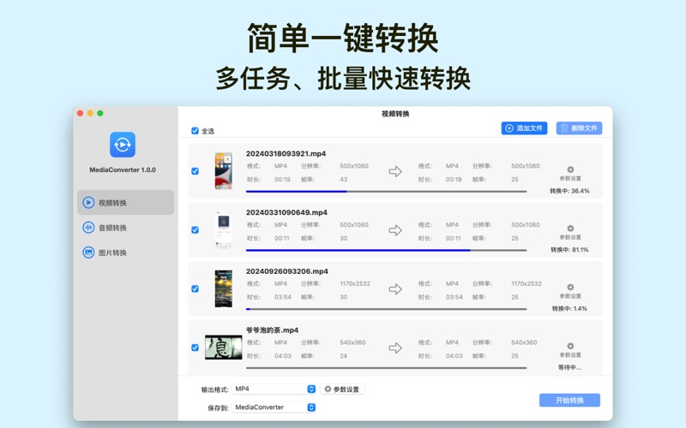The image size is (686, 428).
Task: Open the 输出格式 MP4 dropdown
Action: 274,389
